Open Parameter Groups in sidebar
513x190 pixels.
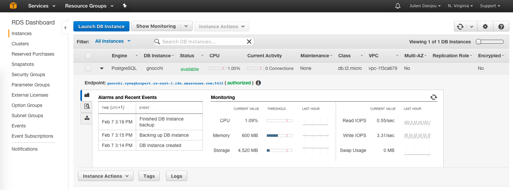31,85
